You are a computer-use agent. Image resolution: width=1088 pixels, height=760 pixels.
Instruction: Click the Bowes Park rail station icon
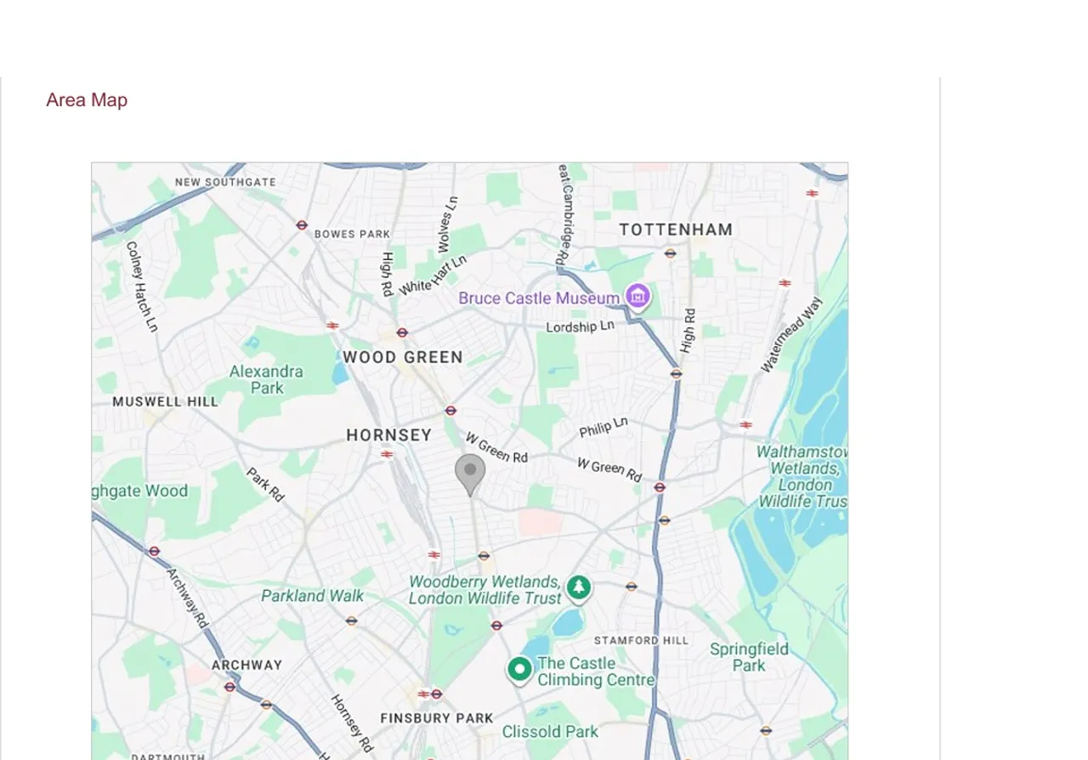click(302, 225)
